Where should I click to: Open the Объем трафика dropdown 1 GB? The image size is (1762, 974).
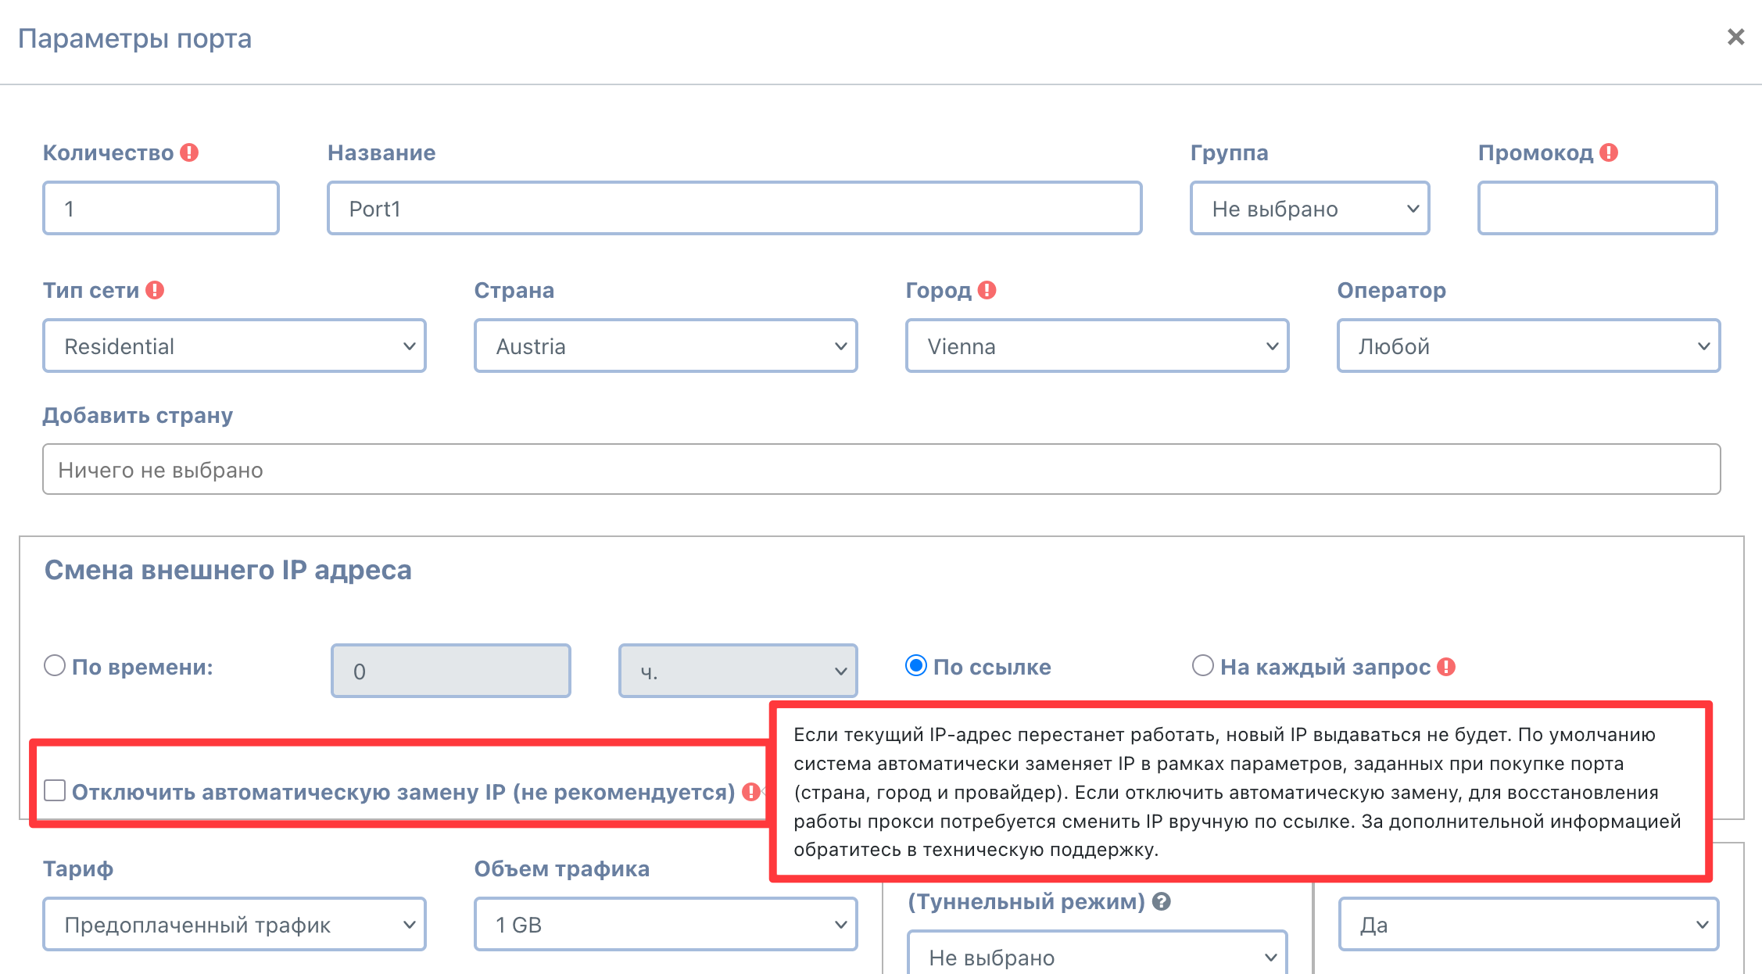[666, 924]
